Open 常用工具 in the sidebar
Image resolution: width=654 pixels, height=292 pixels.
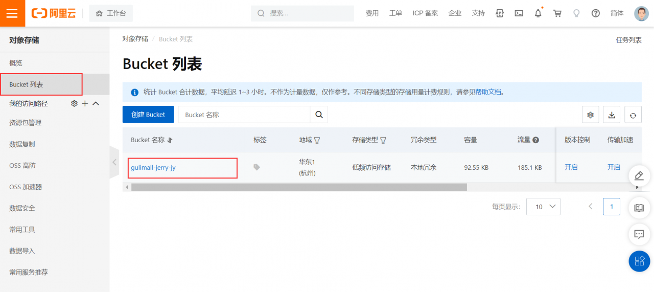tap(22, 230)
